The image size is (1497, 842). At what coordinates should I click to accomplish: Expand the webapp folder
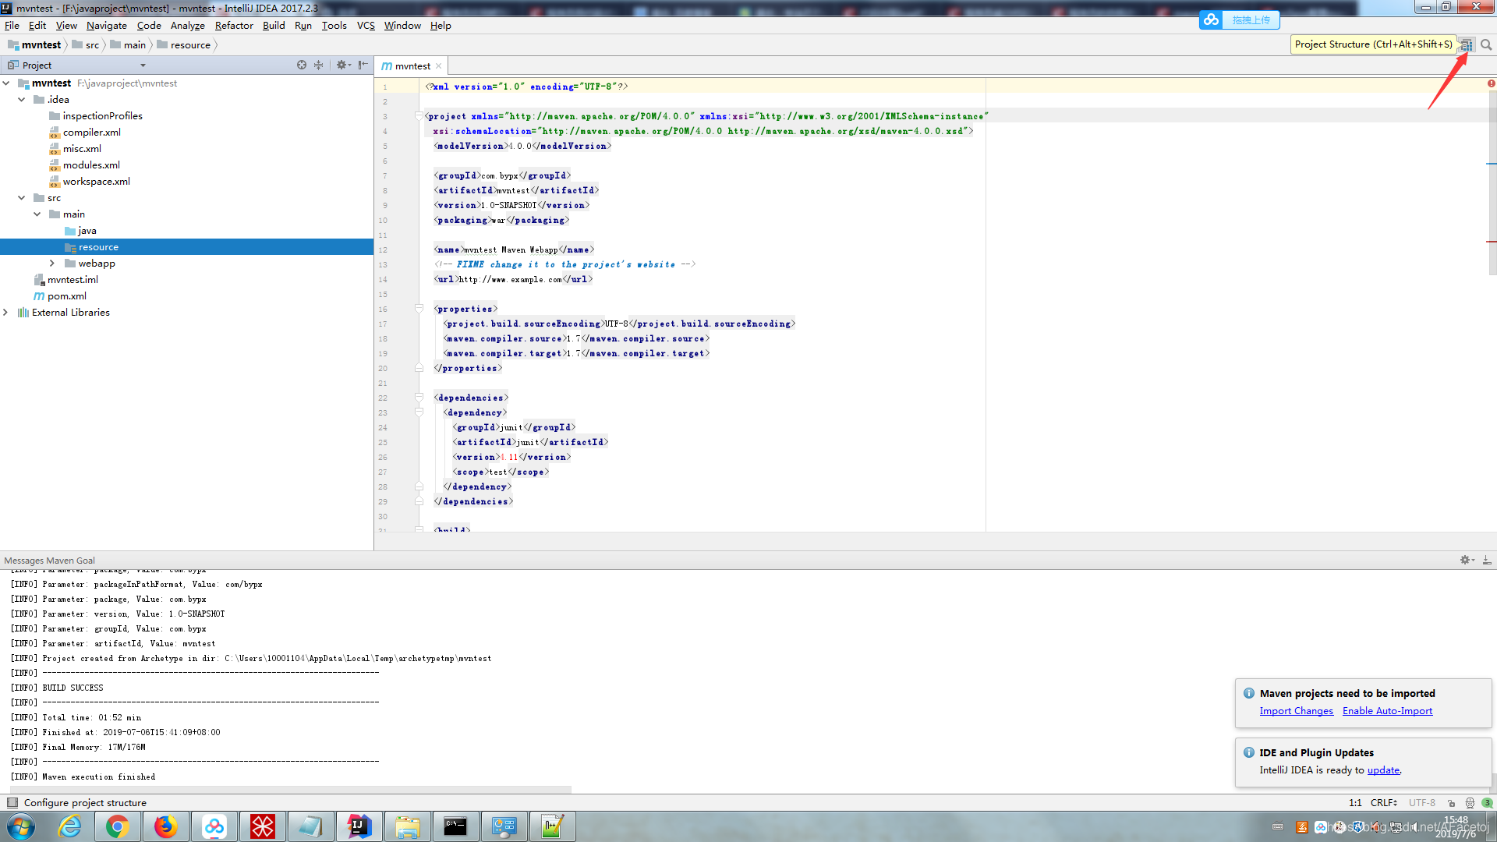tap(52, 264)
